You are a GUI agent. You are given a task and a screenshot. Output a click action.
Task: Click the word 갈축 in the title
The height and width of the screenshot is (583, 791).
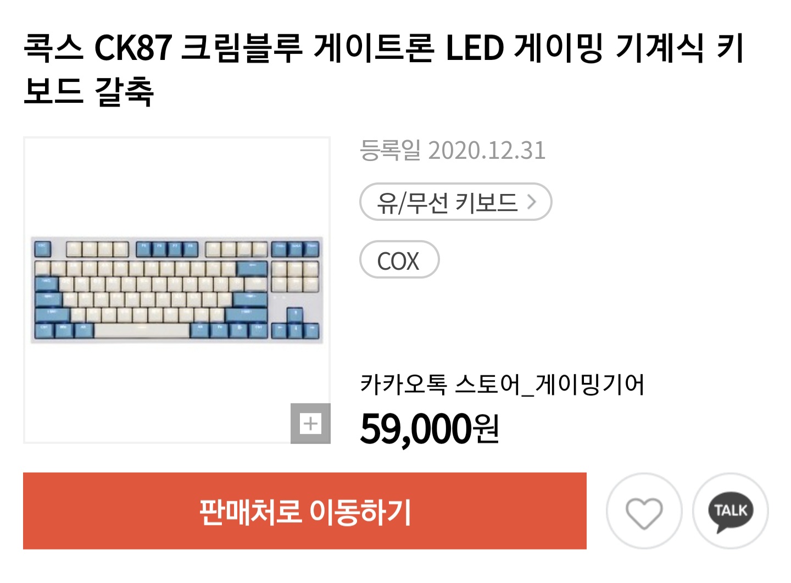point(124,91)
